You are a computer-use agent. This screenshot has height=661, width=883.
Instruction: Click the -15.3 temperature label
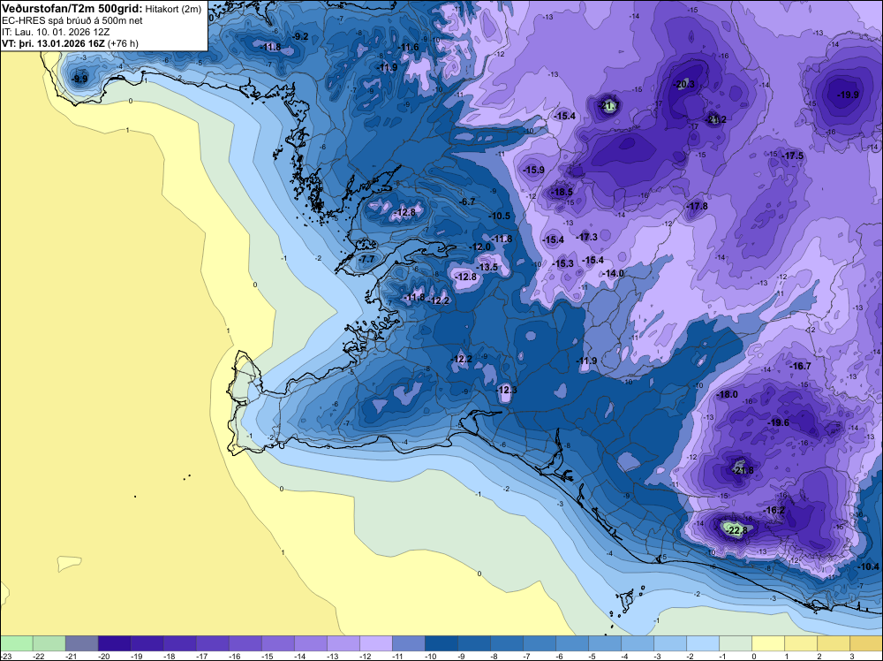pos(563,263)
